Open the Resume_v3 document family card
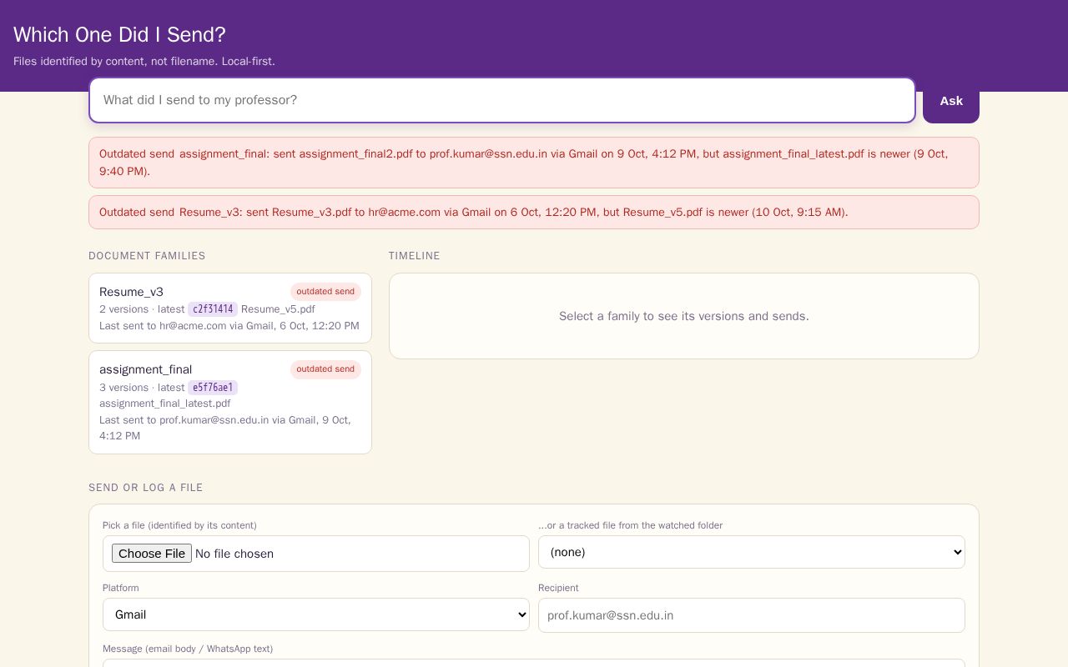 tap(230, 308)
